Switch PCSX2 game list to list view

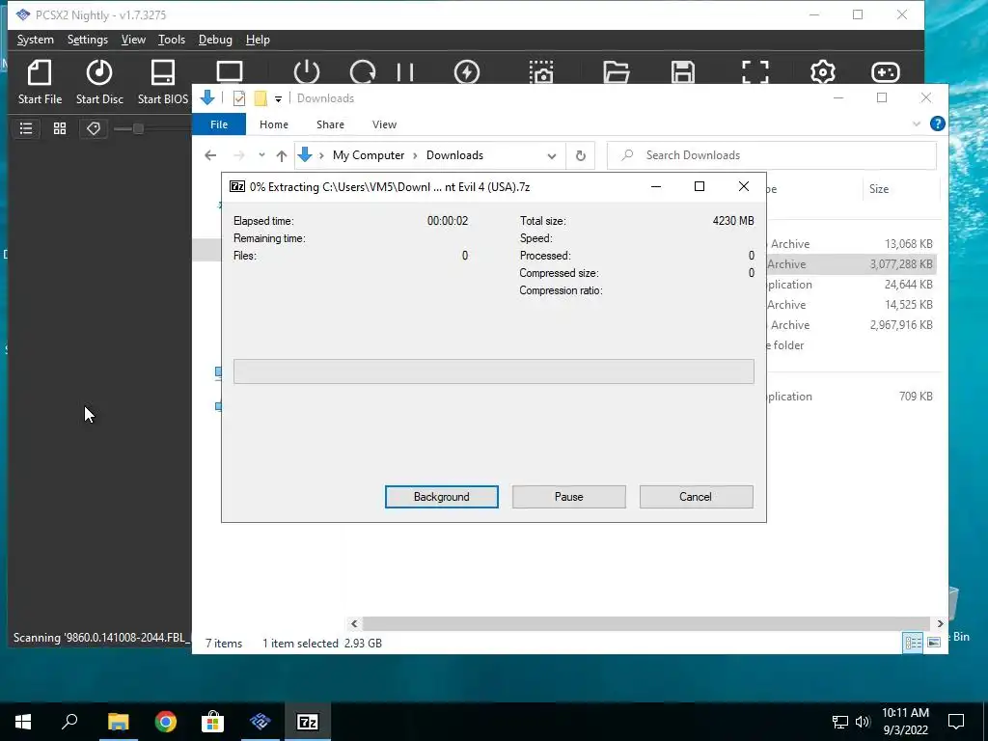[x=26, y=128]
